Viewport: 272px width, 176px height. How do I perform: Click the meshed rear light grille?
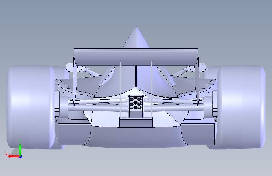pyautogui.click(x=136, y=103)
